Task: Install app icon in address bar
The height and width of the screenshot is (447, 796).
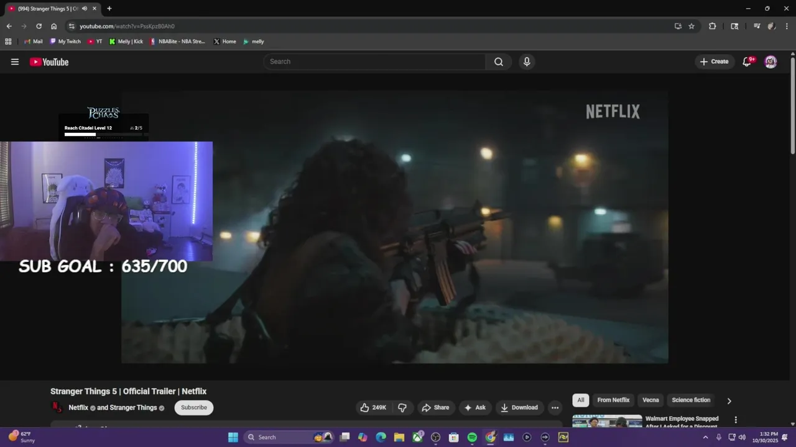Action: tap(678, 26)
